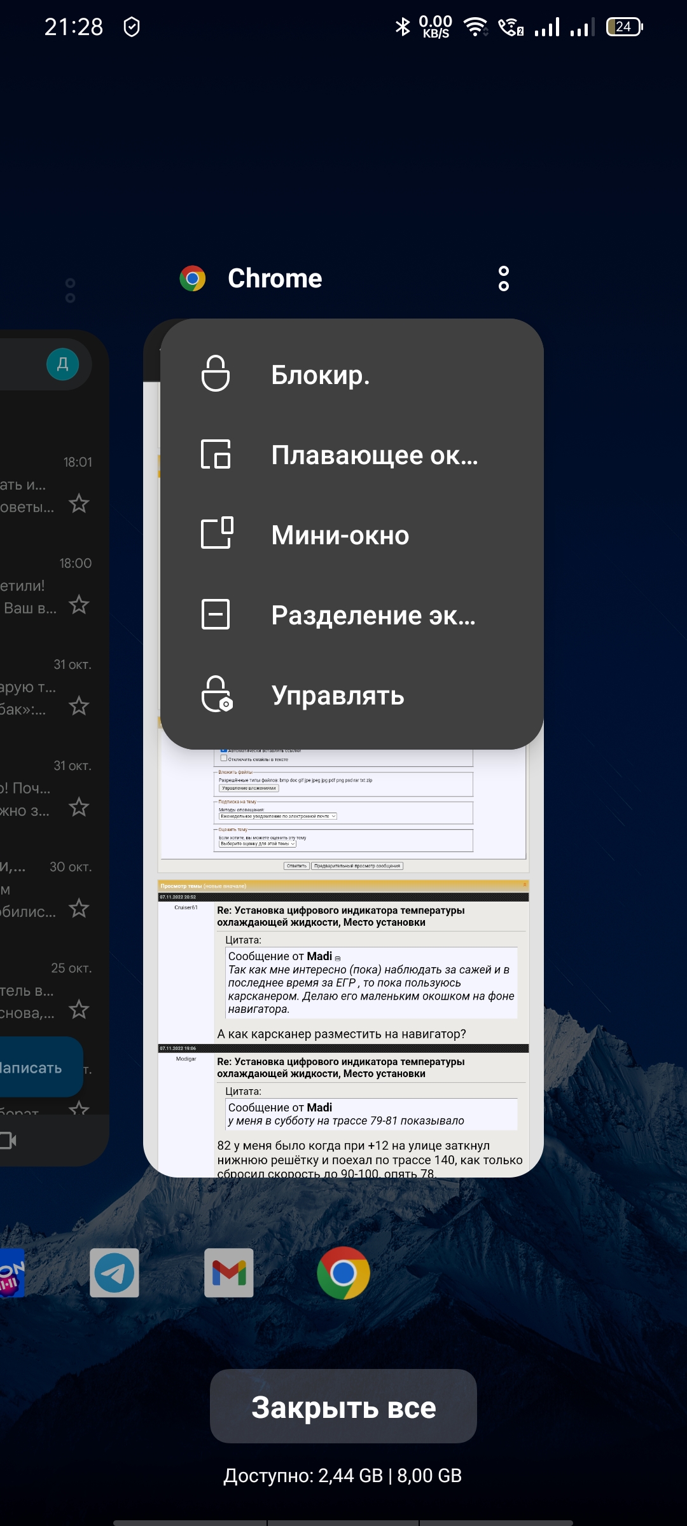Open Chrome from the recent apps dock
This screenshot has height=1526, width=687.
[343, 1273]
